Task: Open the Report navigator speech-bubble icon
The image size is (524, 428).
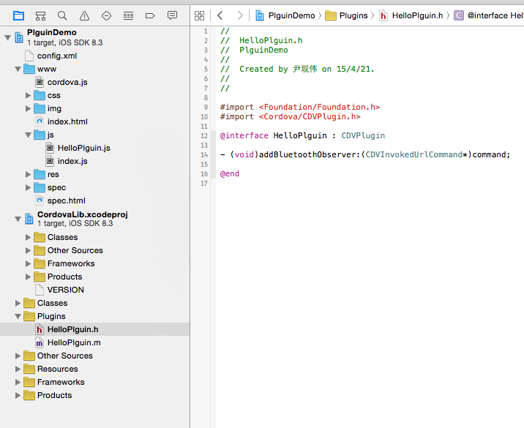Action: point(172,15)
